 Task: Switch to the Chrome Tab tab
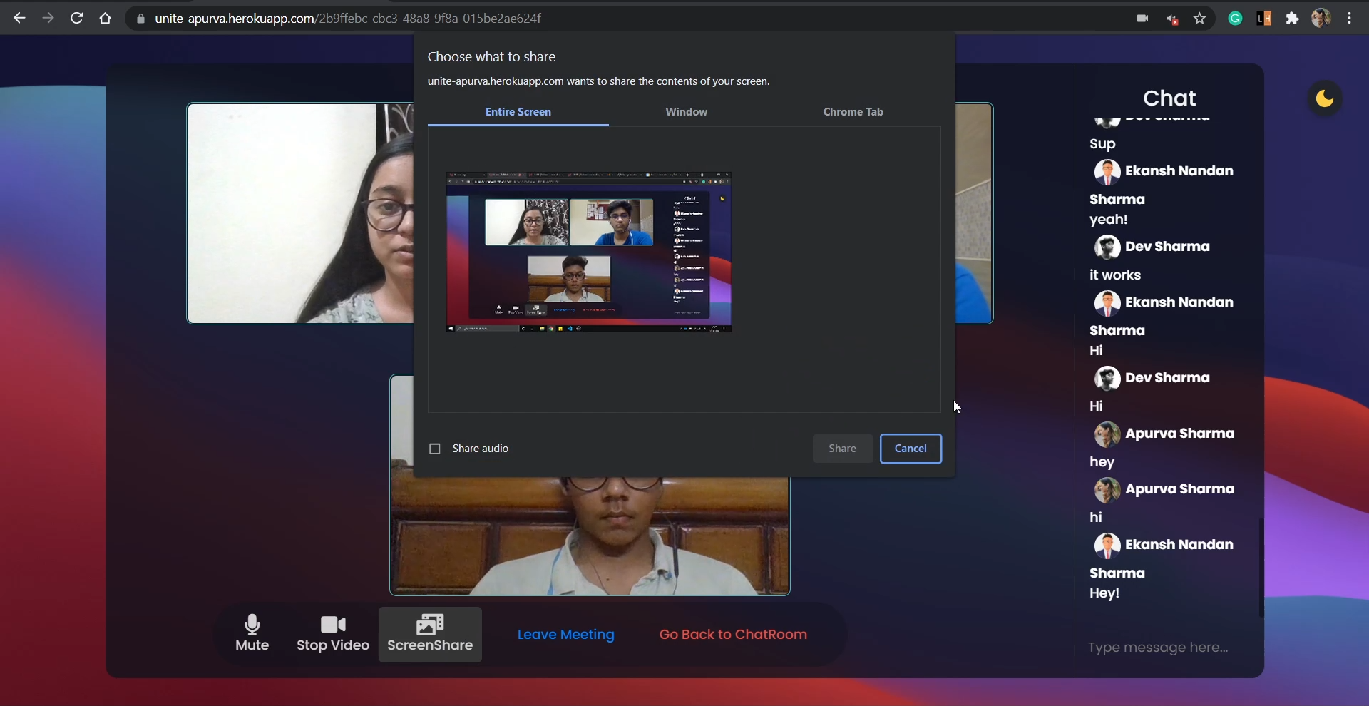click(x=853, y=112)
